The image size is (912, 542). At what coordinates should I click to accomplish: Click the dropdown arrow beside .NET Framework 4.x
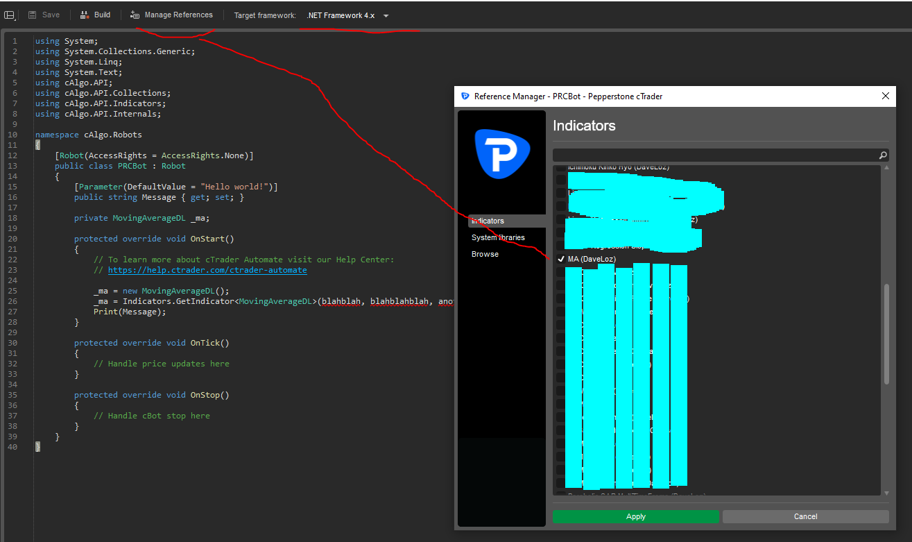coord(386,15)
